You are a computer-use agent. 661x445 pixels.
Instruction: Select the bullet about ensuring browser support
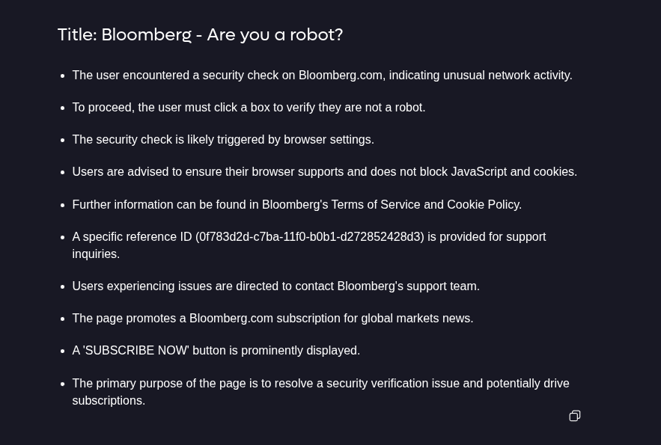click(324, 172)
